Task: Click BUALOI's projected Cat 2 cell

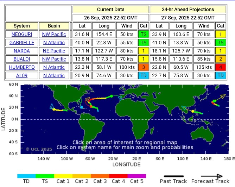Action: 221,59
